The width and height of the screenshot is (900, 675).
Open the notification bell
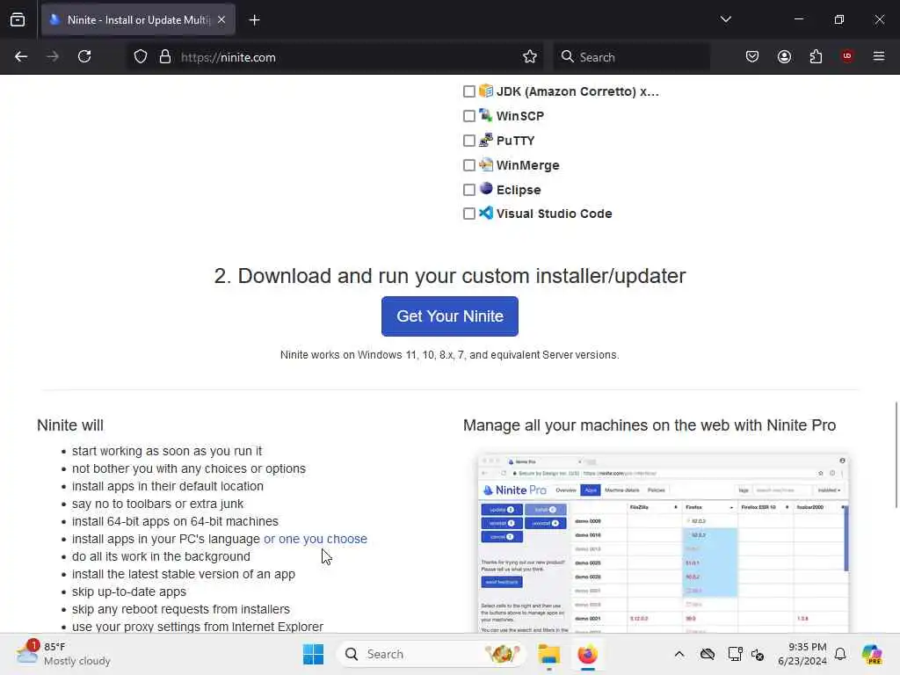coord(840,654)
